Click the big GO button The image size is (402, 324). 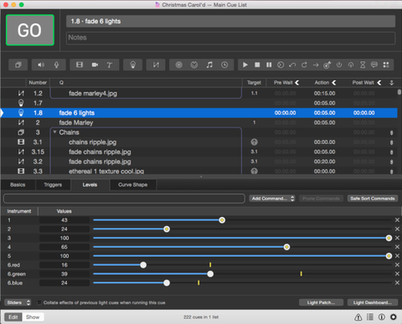click(x=30, y=30)
